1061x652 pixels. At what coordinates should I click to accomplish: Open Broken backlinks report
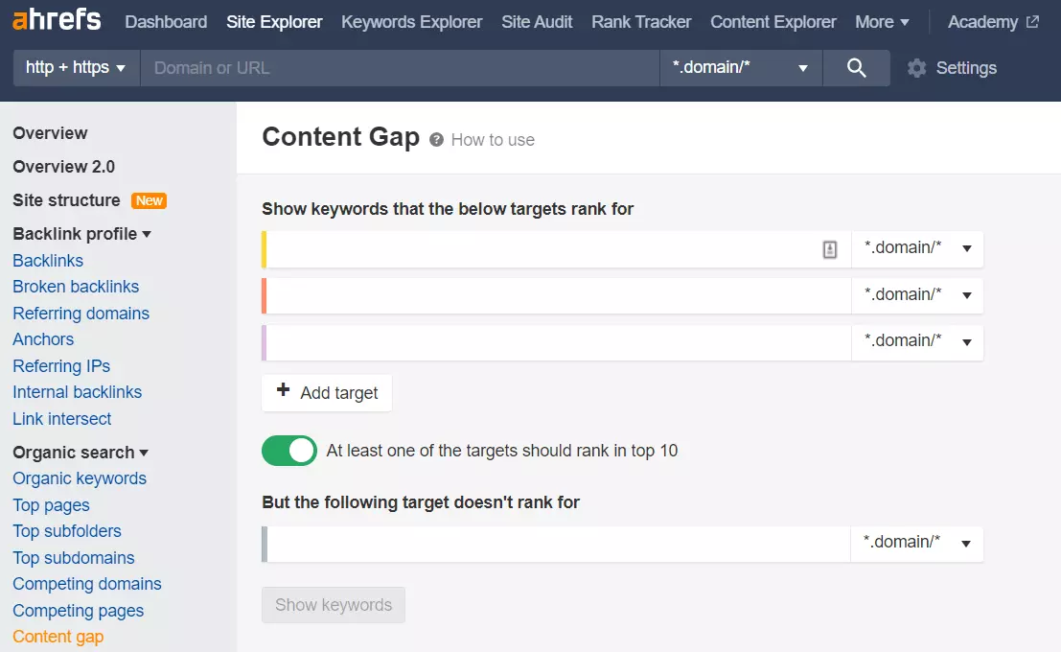pos(76,287)
